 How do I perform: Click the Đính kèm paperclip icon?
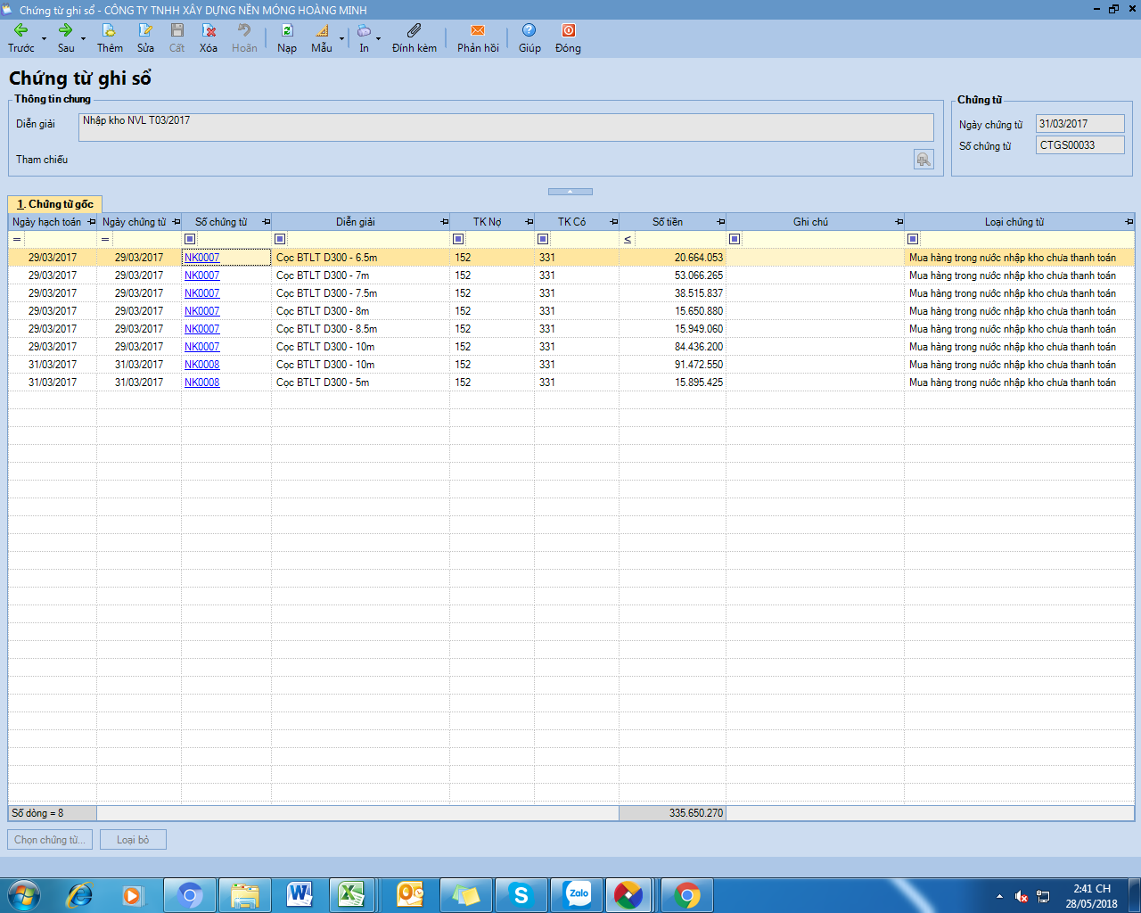415,30
